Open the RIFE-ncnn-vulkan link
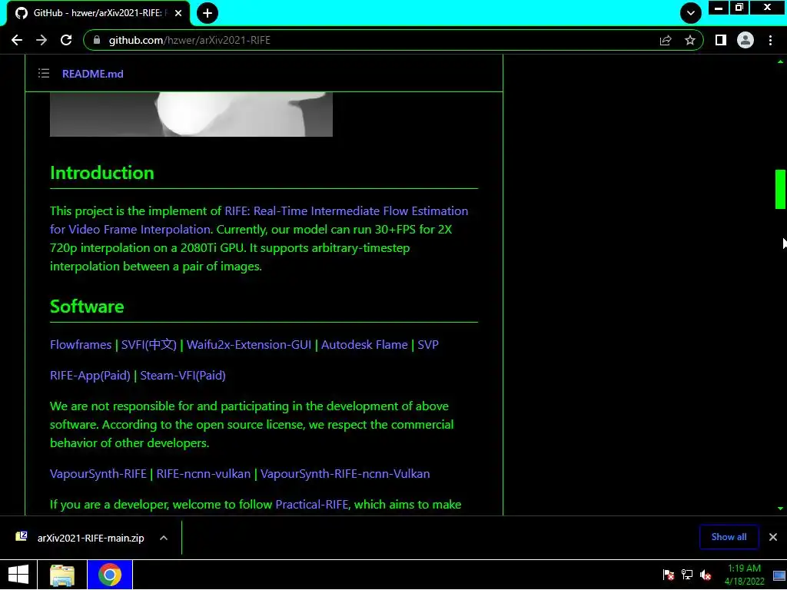The width and height of the screenshot is (787, 590). click(203, 474)
